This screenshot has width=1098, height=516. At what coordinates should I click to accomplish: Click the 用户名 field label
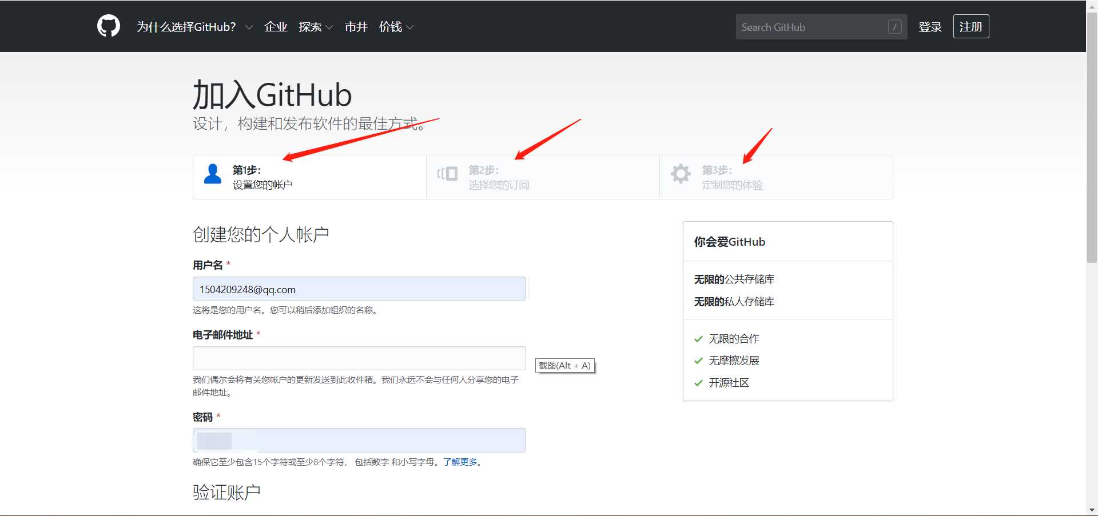(208, 265)
